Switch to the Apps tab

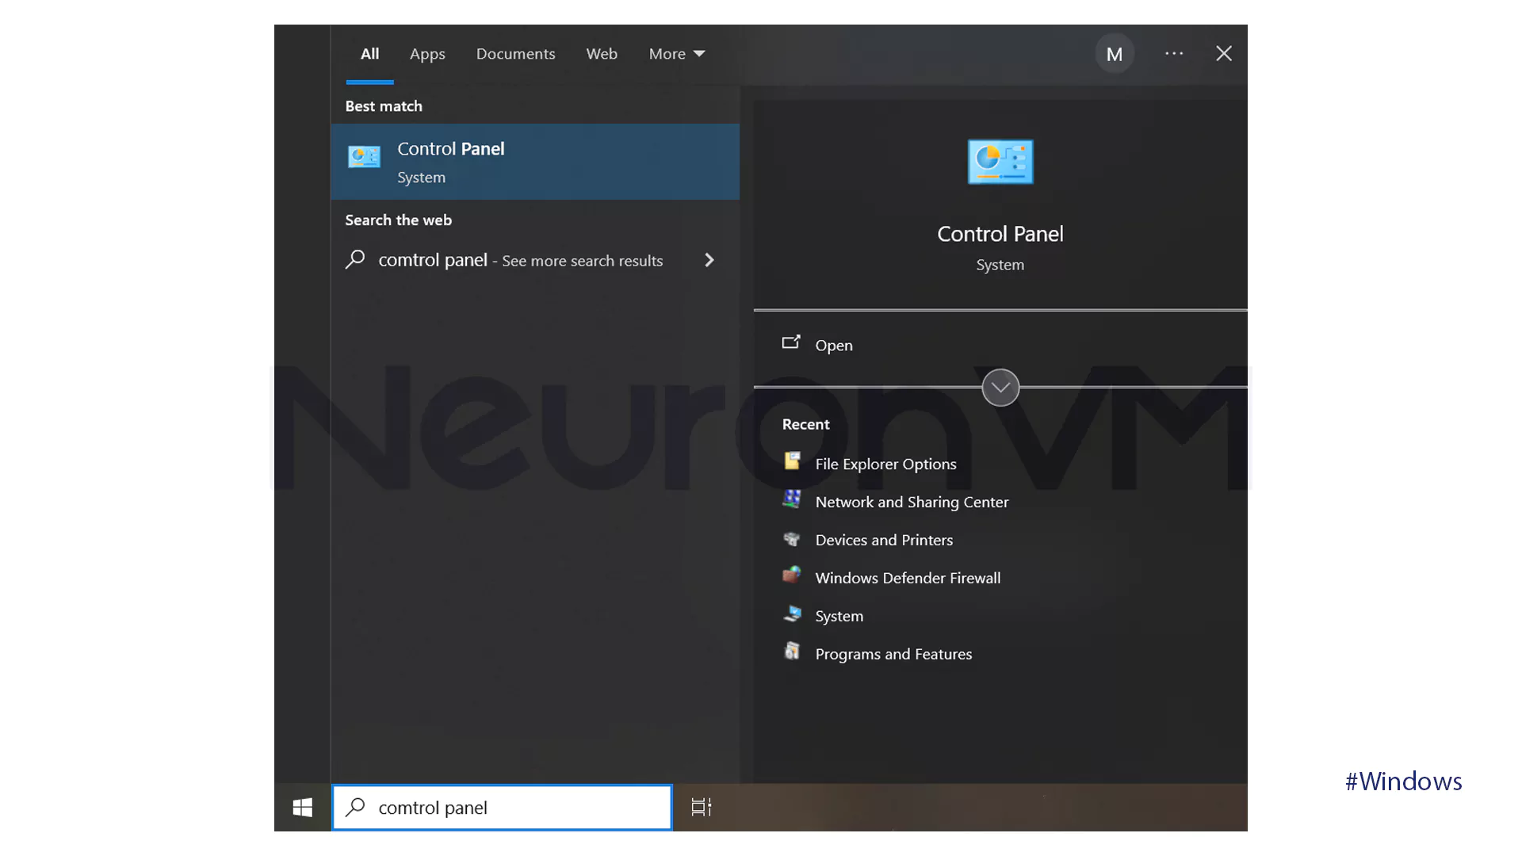427,53
